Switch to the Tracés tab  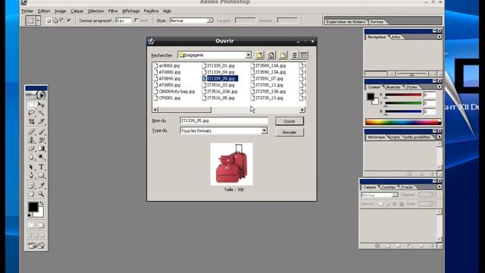click(407, 187)
